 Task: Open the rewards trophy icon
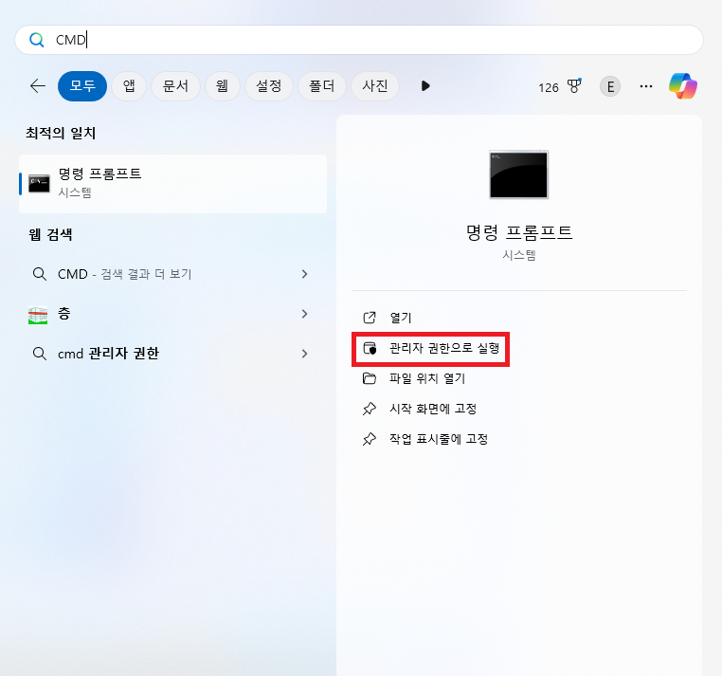pos(574,86)
